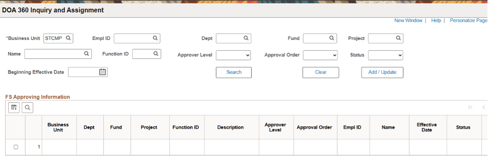488x161 pixels.
Task: Click the Search button
Action: pos(234,72)
